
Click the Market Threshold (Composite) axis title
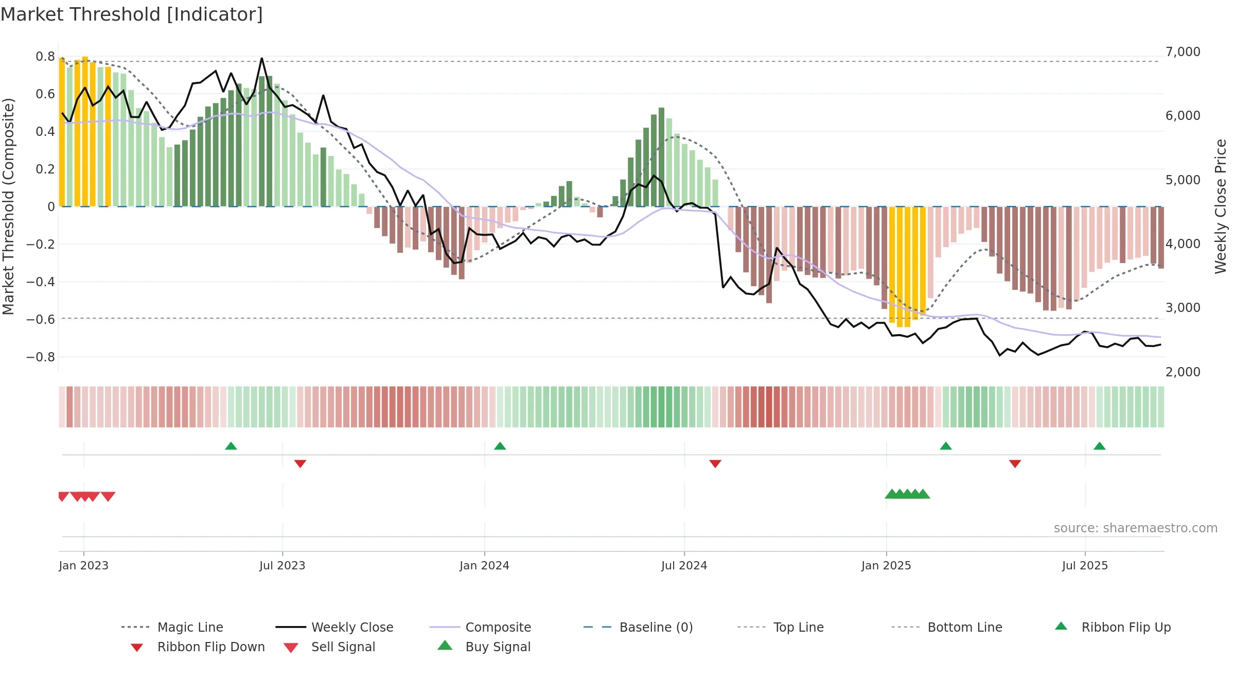pos(8,206)
